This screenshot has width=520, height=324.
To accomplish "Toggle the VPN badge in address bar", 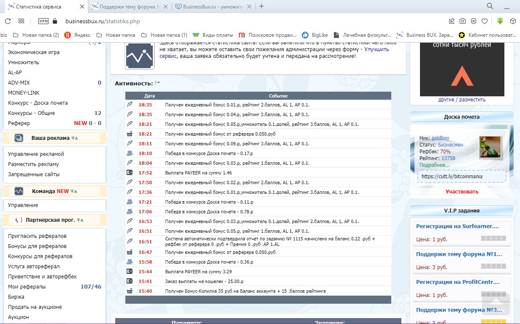I will point(43,21).
